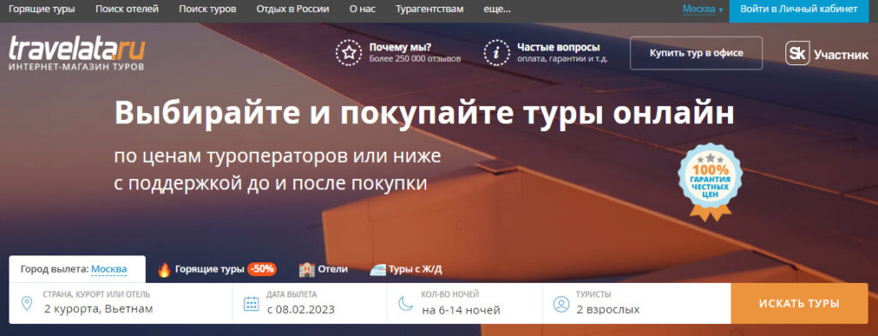The width and height of the screenshot is (878, 336).
Task: Click the Интернет-магазин туров tagline
Action: click(x=76, y=67)
